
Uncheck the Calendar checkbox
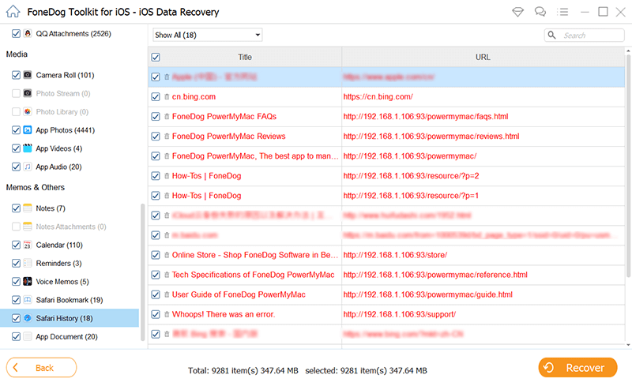pos(16,245)
